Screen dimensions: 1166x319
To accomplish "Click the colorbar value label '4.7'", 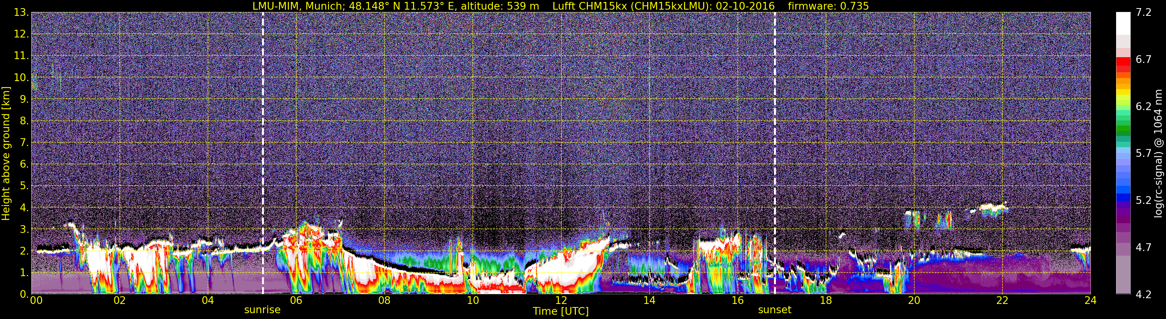I will tap(1144, 248).
